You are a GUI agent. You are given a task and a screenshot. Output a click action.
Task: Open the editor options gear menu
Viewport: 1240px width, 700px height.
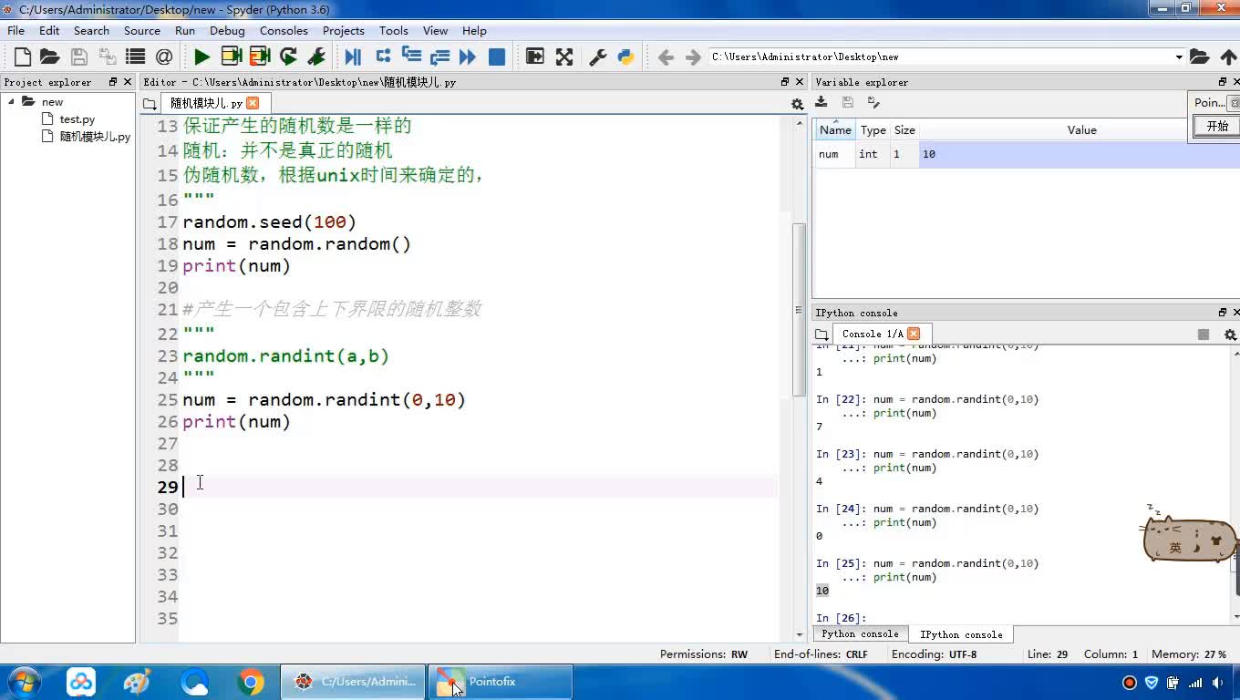[797, 104]
